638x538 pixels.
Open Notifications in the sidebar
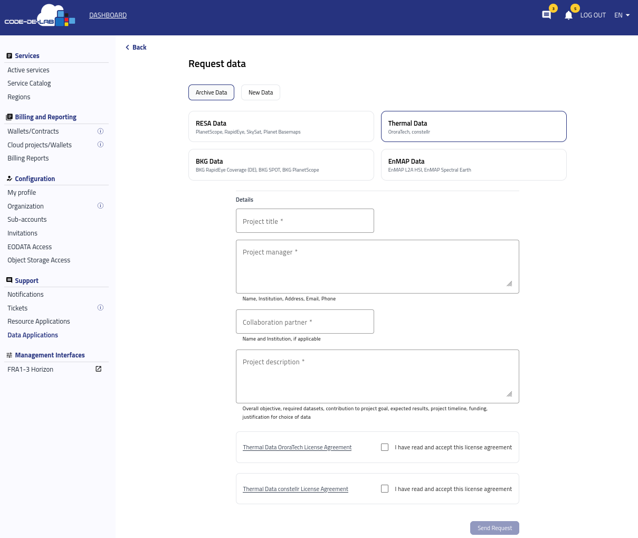[25, 295]
